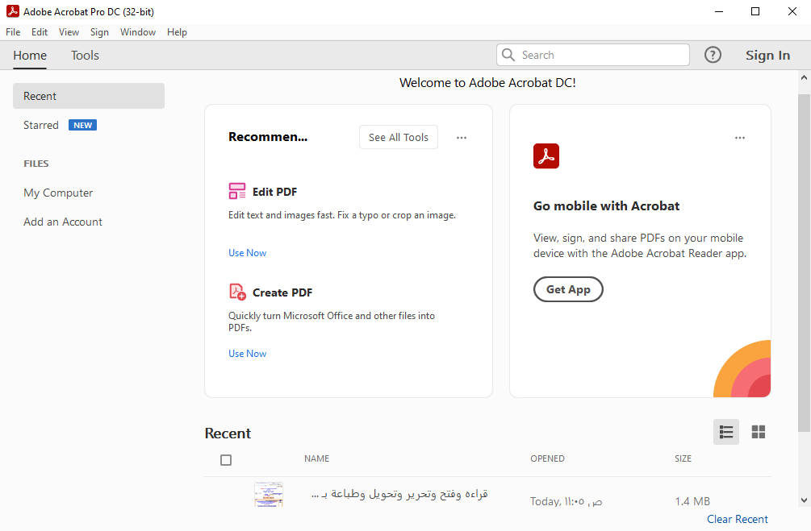Click the Clear Recent link
Image resolution: width=811 pixels, height=531 pixels.
pyautogui.click(x=737, y=519)
